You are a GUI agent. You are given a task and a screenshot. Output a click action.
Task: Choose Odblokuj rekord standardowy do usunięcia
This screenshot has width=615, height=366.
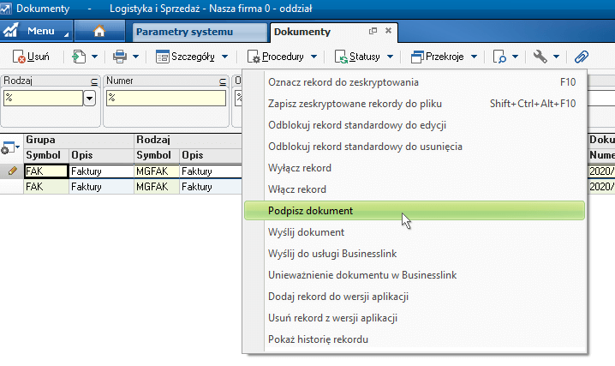415,147
